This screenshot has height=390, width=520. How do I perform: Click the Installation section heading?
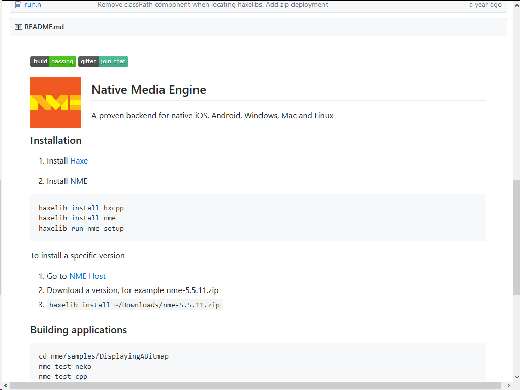[x=56, y=141]
